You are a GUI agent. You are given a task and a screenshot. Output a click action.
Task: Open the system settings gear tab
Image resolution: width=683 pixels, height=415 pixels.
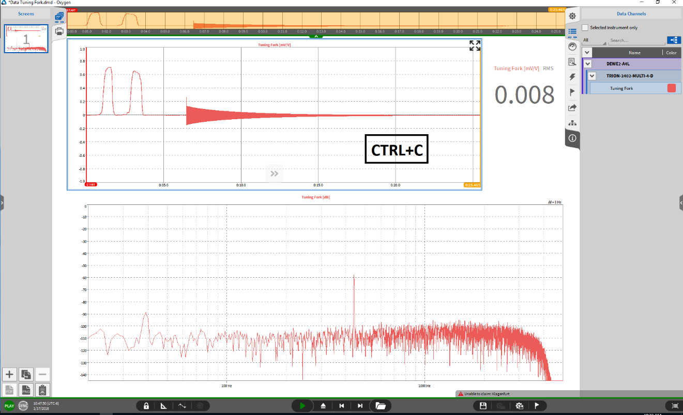(572, 15)
